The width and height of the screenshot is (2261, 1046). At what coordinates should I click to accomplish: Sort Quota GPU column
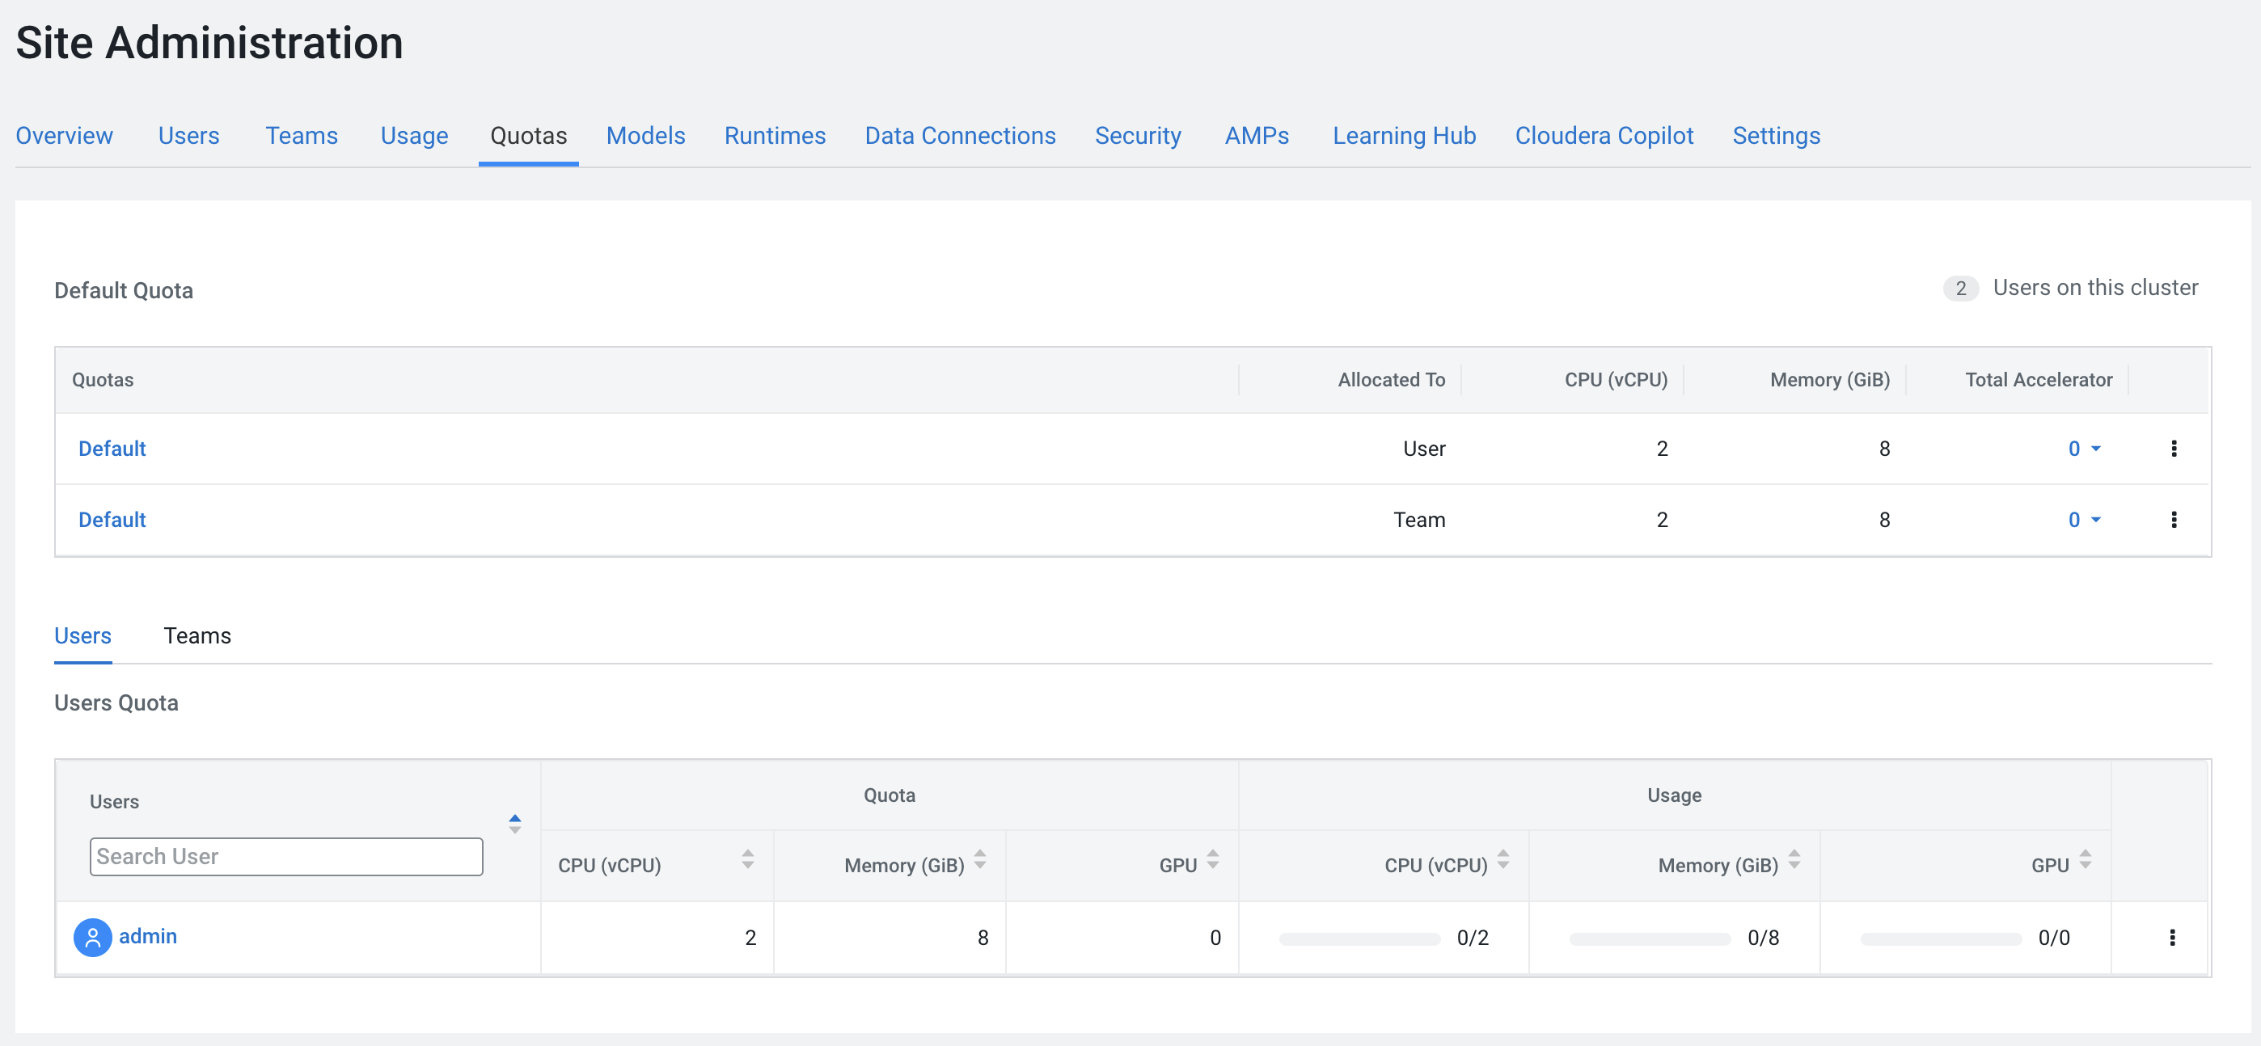tap(1212, 859)
